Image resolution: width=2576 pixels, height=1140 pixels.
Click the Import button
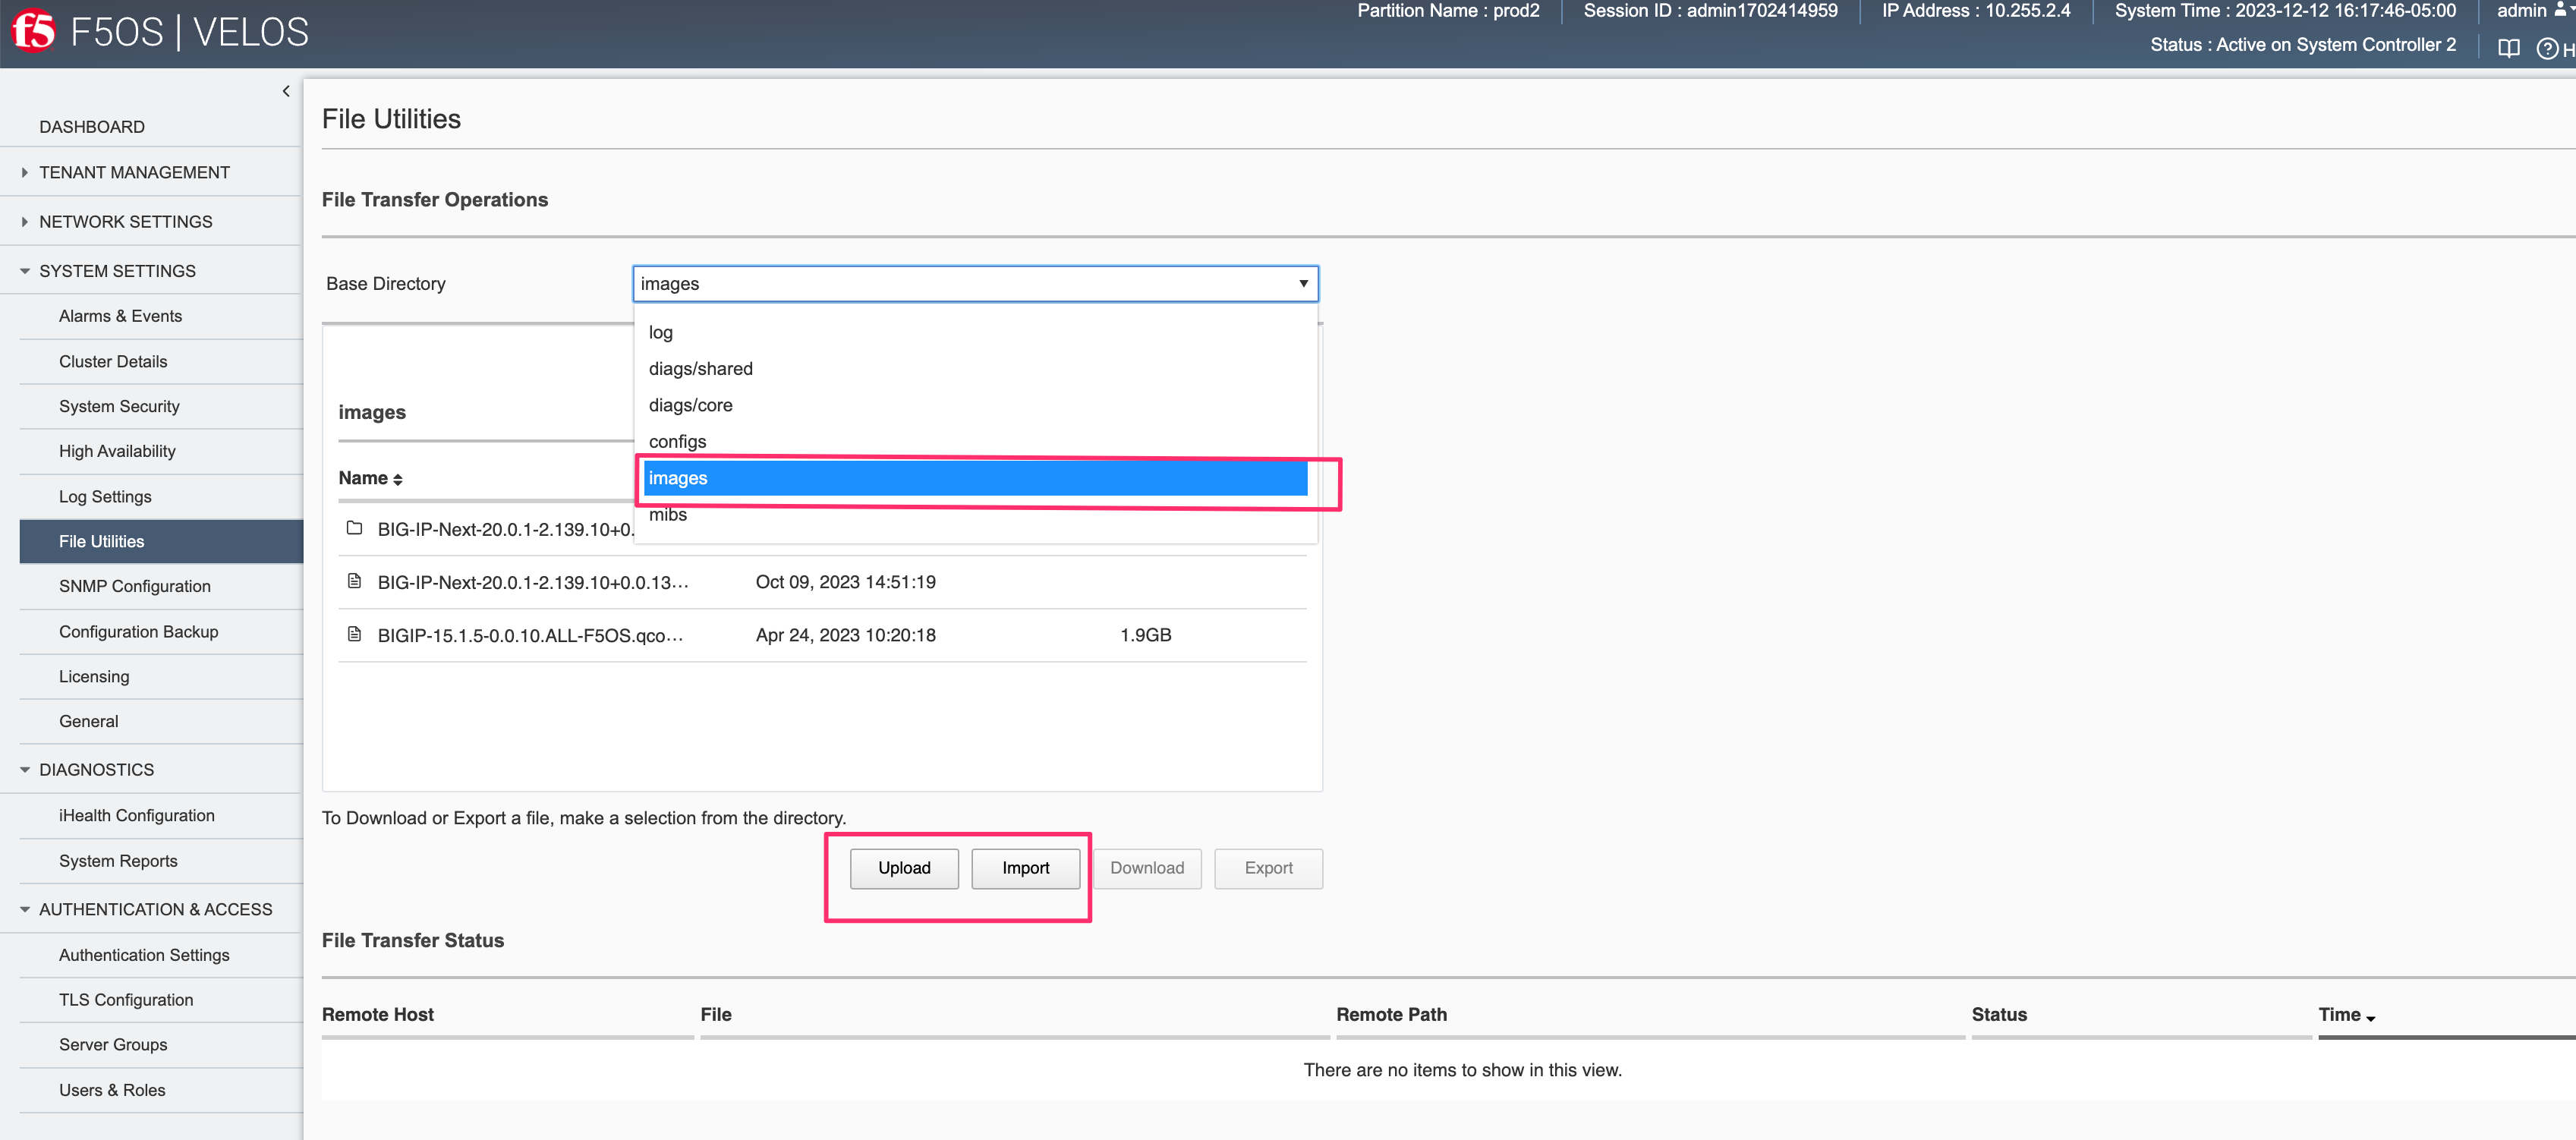pyautogui.click(x=1025, y=868)
